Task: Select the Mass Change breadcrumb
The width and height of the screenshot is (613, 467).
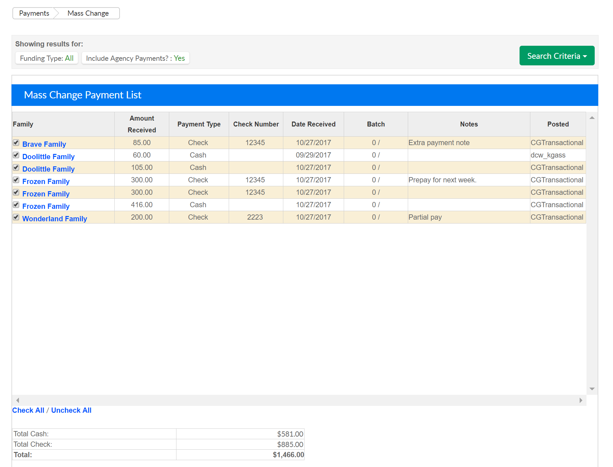Action: click(88, 13)
